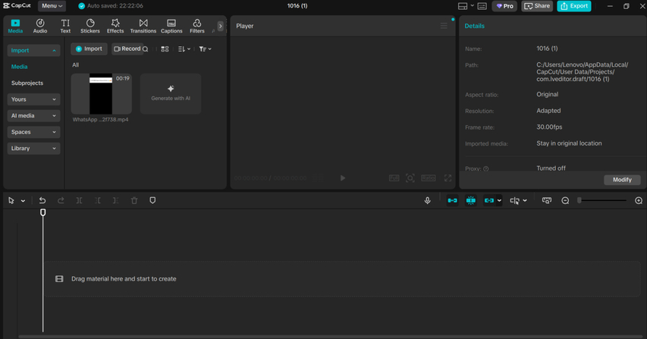Click the delete-left trim tool
Viewport: 647px width, 339px height.
point(97,200)
